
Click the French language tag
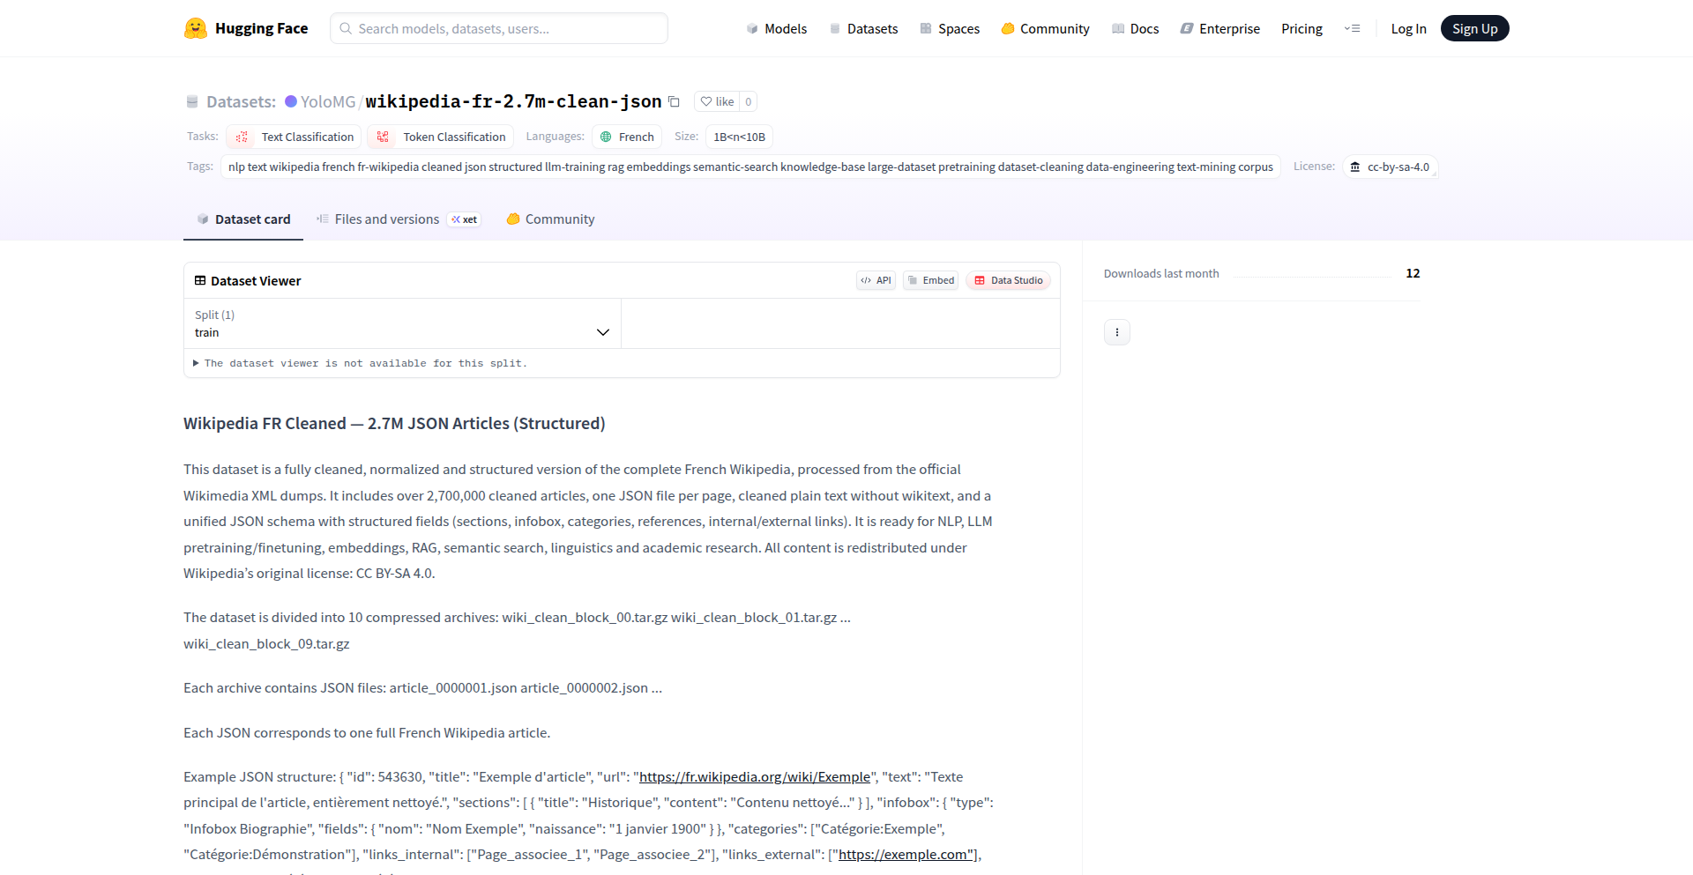click(627, 137)
